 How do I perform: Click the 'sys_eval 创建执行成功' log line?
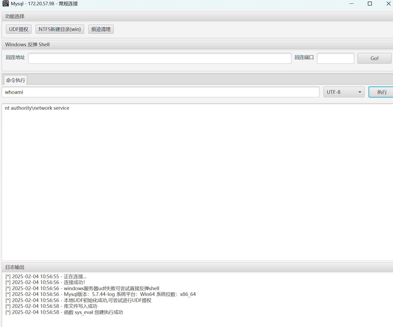click(x=64, y=312)
